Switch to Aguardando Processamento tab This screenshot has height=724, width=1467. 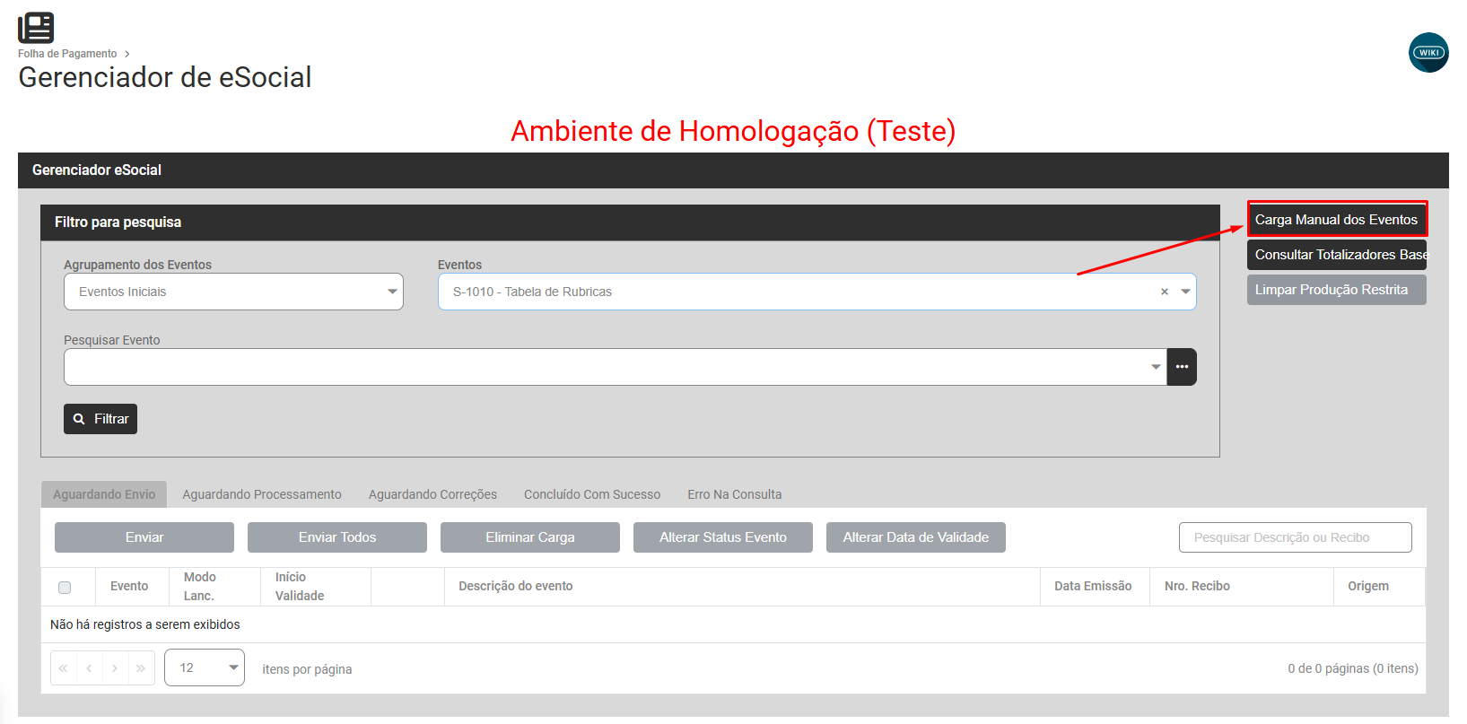tap(262, 494)
